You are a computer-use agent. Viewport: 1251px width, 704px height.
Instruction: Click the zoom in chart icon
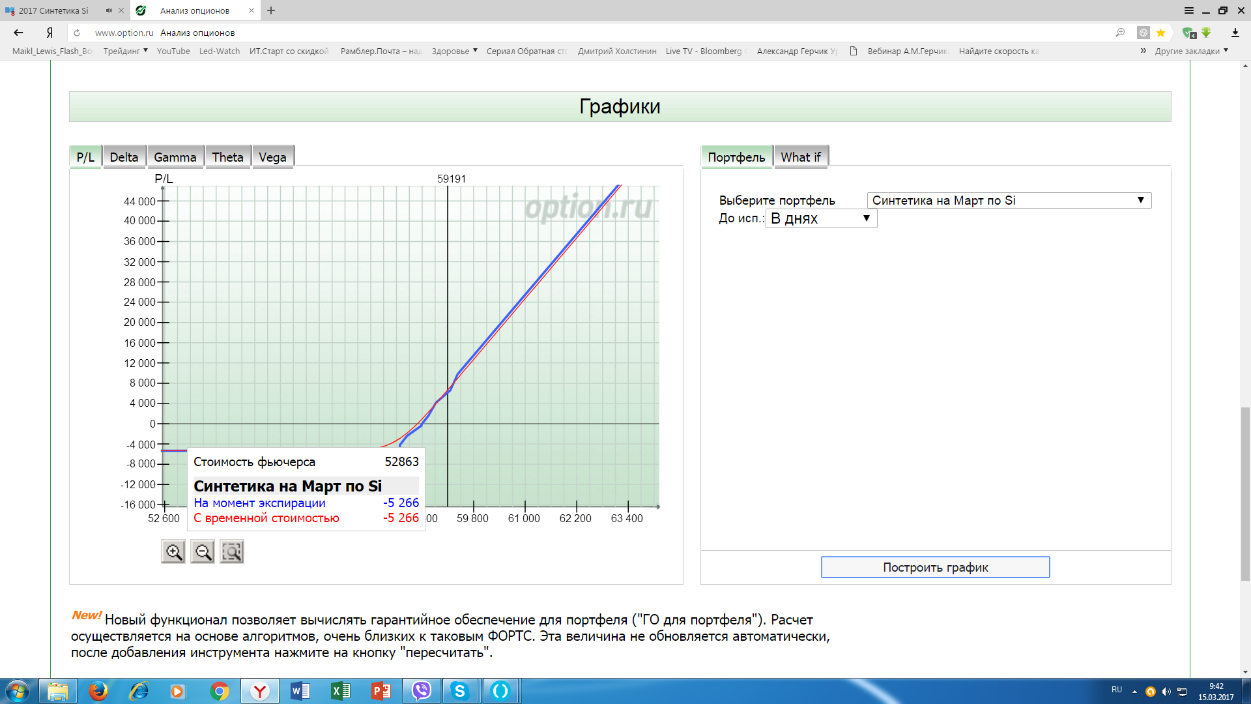click(x=173, y=552)
